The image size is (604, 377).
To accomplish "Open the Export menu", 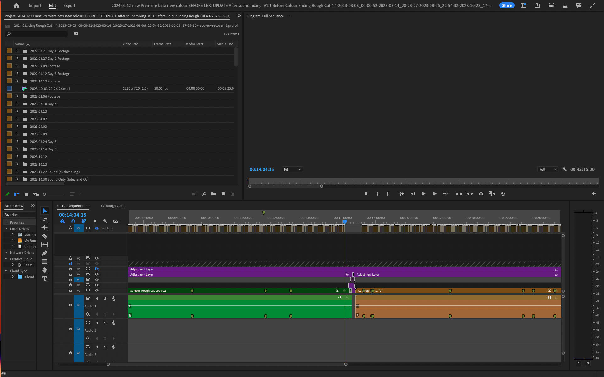I will click(x=69, y=5).
